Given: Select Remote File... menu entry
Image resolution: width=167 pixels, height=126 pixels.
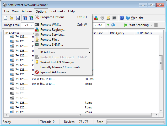Looking at the screenshot, I should coord(63,40).
